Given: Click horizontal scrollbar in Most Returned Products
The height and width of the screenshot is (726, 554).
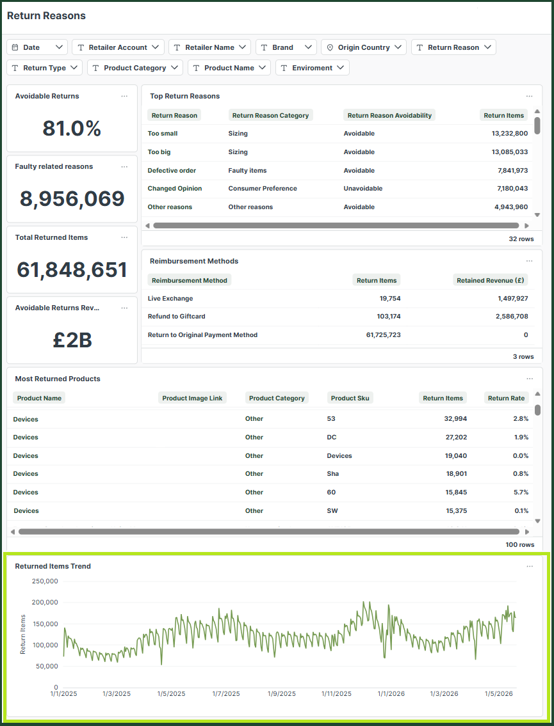Looking at the screenshot, I should coord(269,532).
